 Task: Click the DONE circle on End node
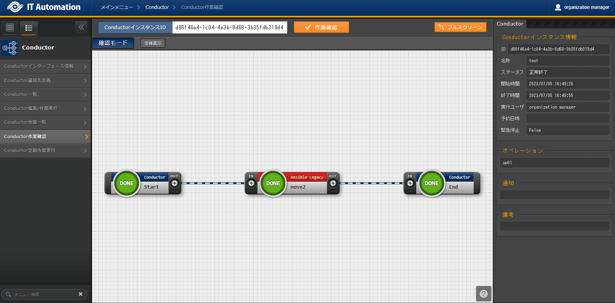431,183
